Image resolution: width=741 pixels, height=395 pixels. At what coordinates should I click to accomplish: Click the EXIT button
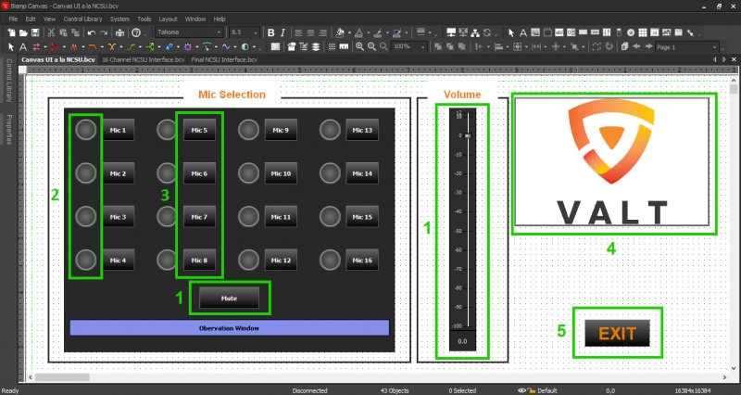click(x=617, y=334)
